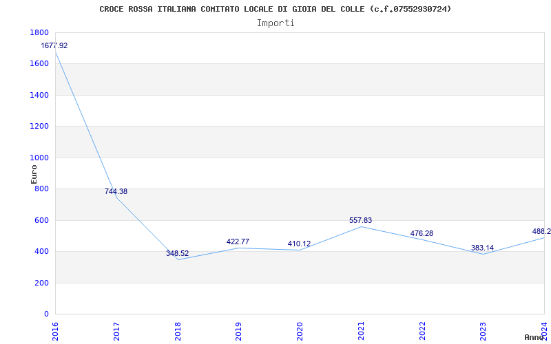Click the 800 y-axis tick label
This screenshot has height=344, width=551.
pos(41,189)
